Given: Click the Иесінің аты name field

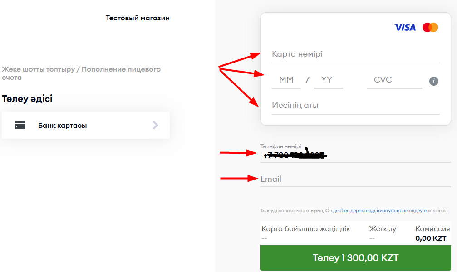Looking at the screenshot, I should [356, 106].
